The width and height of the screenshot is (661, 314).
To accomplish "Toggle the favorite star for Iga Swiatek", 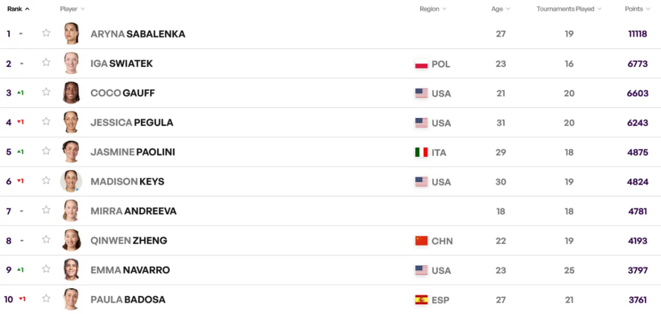I will pyautogui.click(x=46, y=63).
